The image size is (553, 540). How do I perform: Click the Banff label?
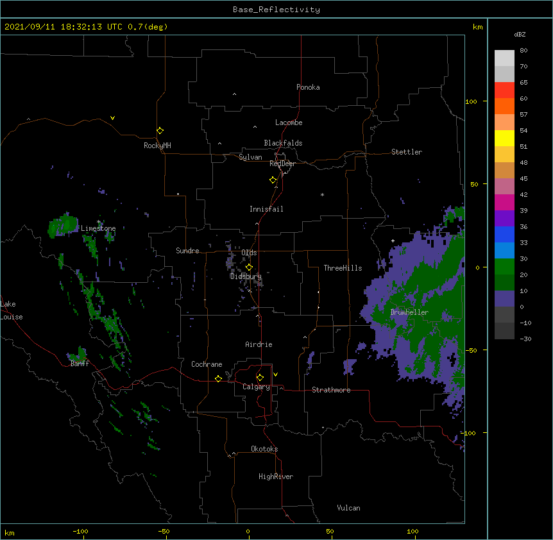80,364
